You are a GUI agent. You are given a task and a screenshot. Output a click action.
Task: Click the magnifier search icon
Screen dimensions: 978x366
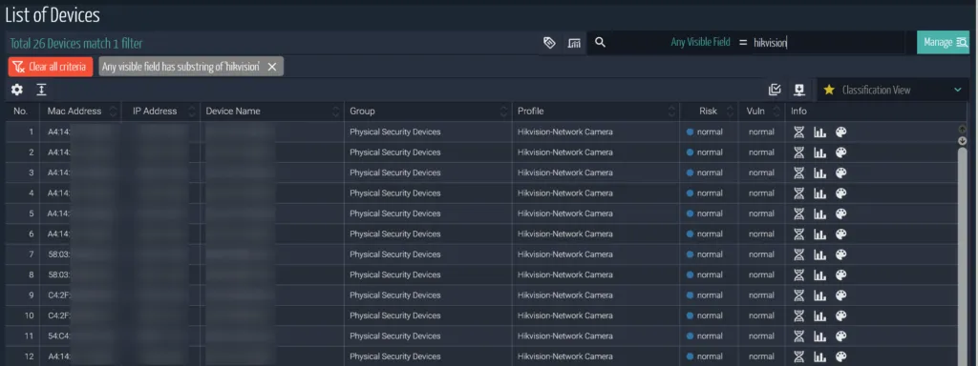(x=600, y=42)
